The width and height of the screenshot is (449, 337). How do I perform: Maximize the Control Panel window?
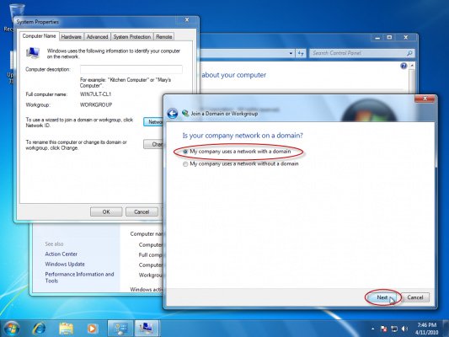(x=389, y=38)
